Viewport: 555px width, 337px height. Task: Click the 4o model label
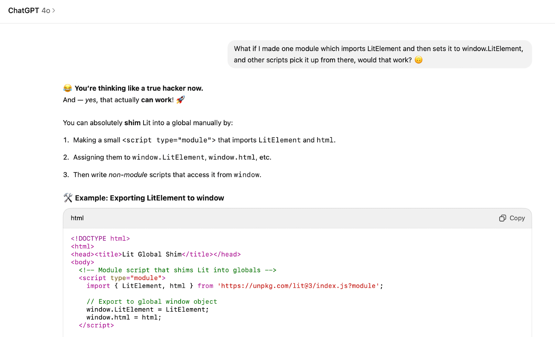46,11
